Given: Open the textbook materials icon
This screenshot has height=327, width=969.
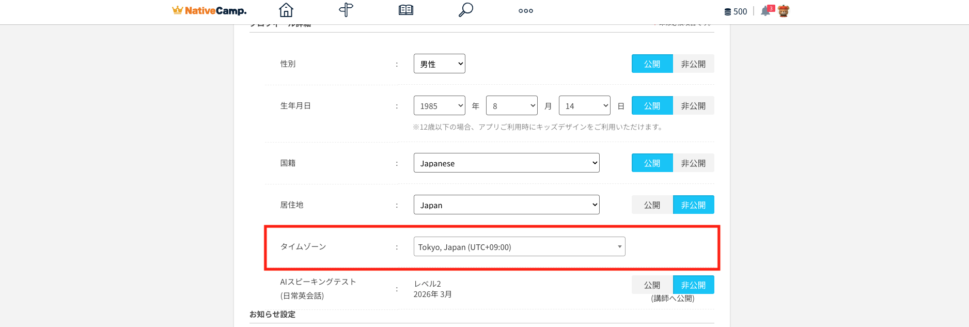Looking at the screenshot, I should 406,10.
